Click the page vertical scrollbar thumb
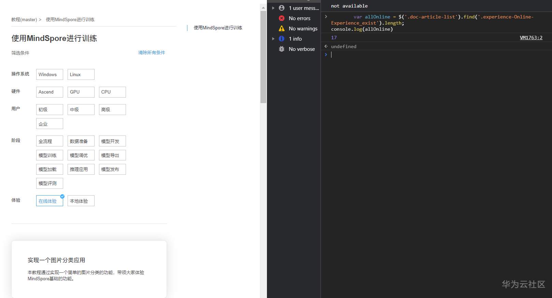The image size is (552, 298). (x=263, y=57)
